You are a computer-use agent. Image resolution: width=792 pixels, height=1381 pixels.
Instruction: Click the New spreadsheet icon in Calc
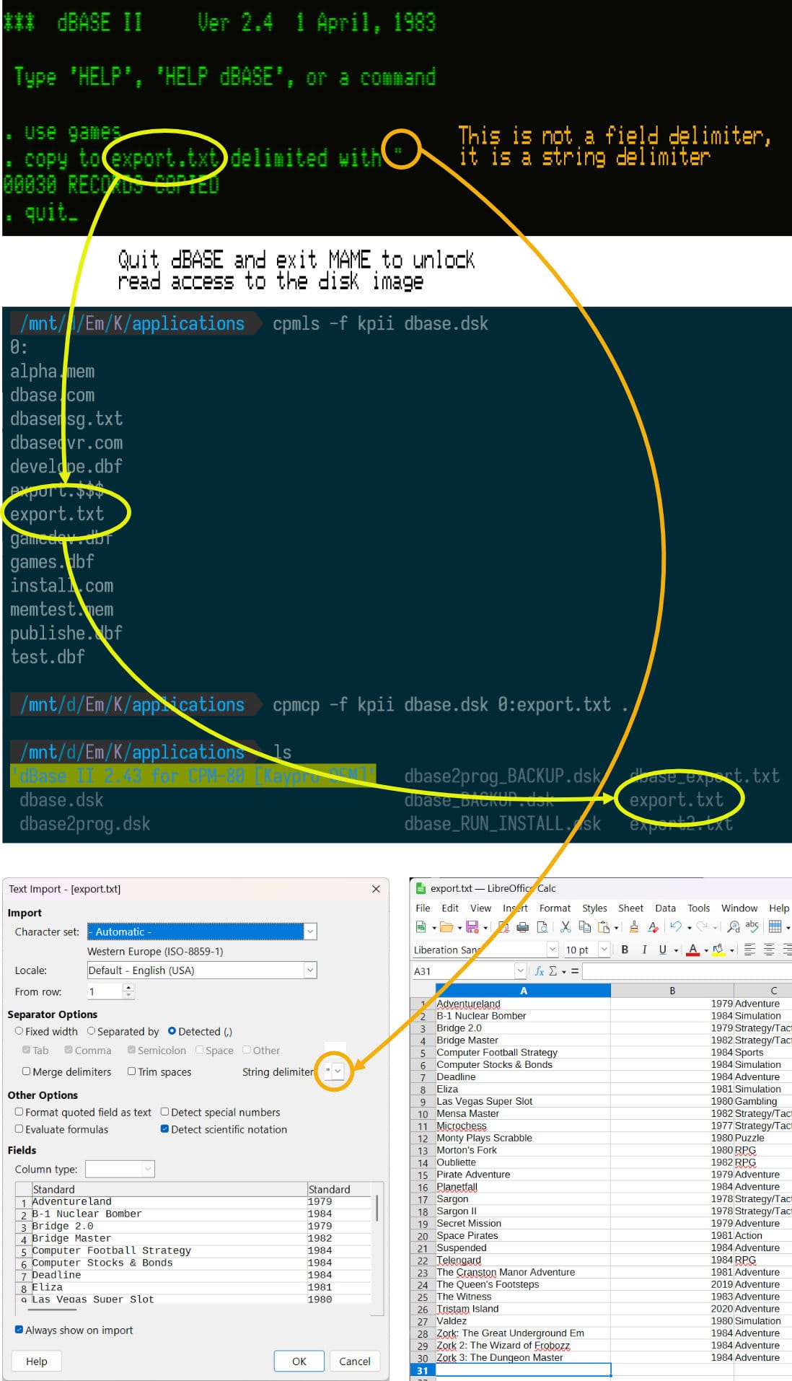tap(421, 926)
